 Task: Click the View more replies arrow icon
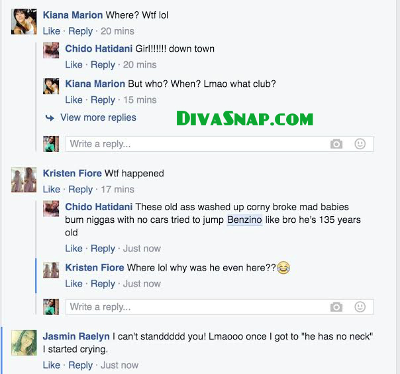coord(50,118)
